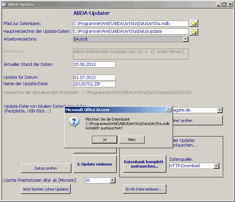235x202 pixels.
Task: Browse folder icon for database path
Action: [x=194, y=23]
